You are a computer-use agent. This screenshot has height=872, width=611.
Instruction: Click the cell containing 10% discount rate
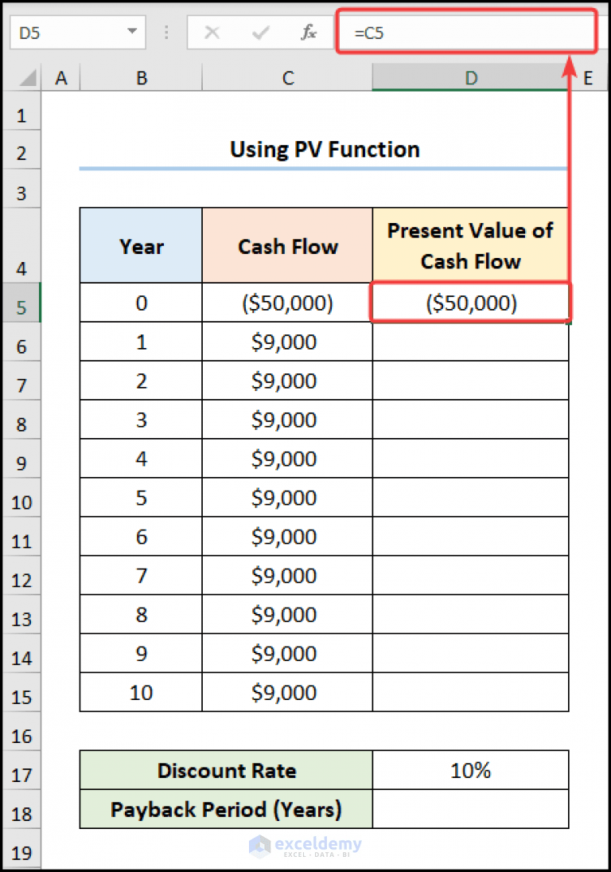(471, 771)
